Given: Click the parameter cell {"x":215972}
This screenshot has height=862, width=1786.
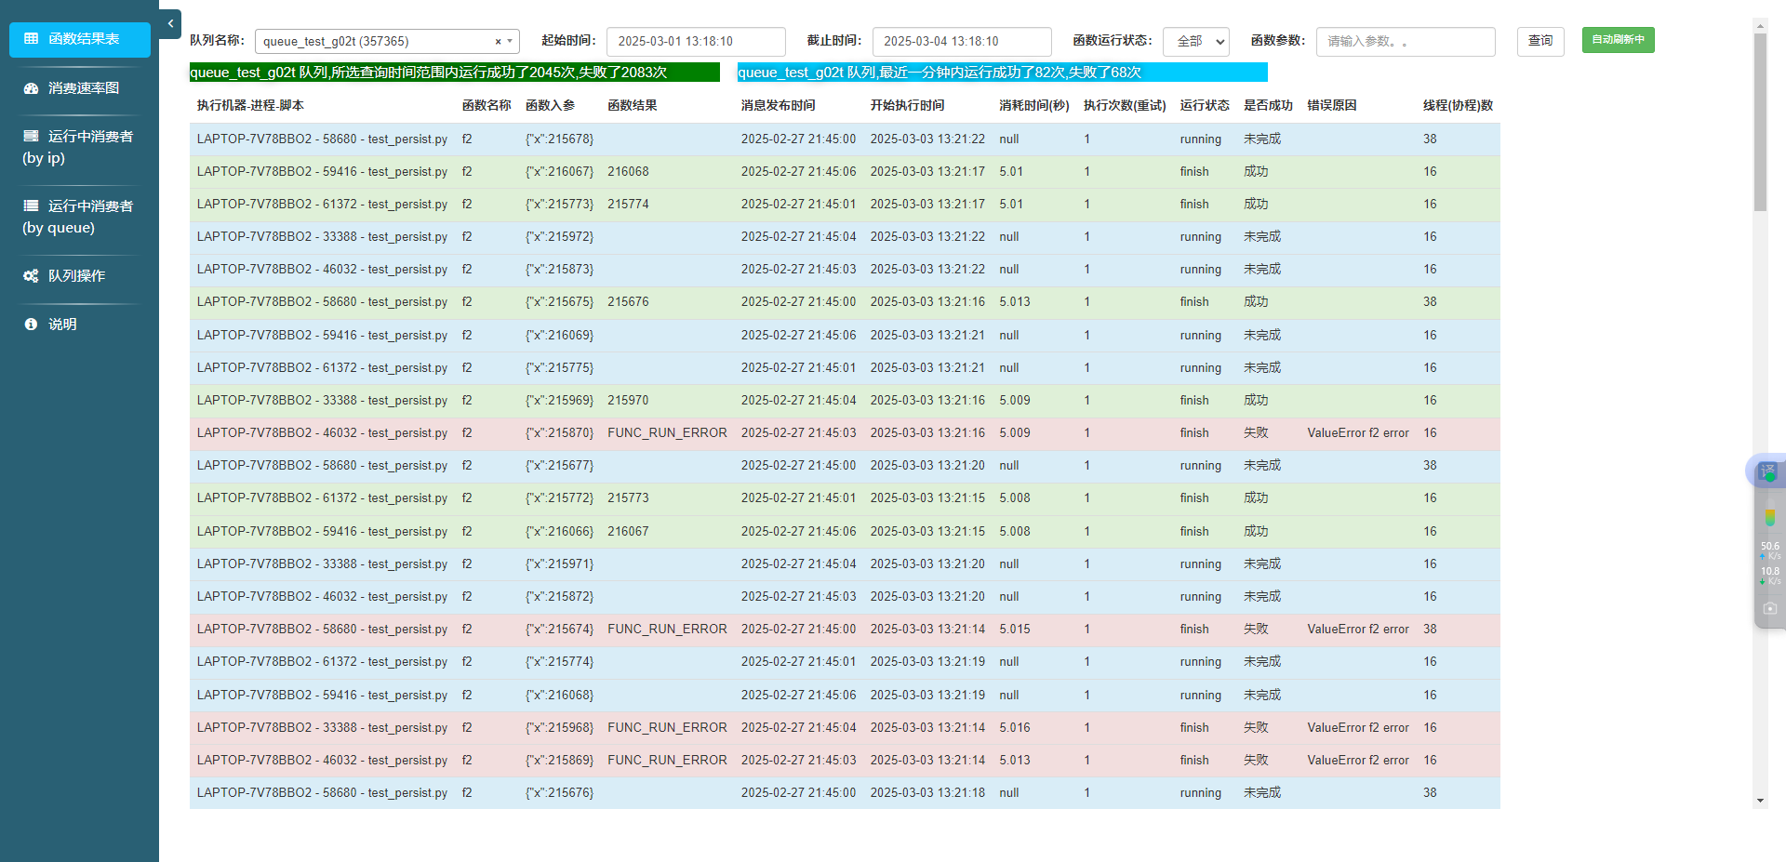Looking at the screenshot, I should pyautogui.click(x=559, y=237).
